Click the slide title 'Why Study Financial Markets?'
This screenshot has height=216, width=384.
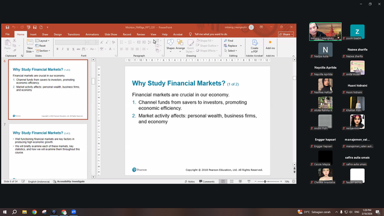coord(179,83)
